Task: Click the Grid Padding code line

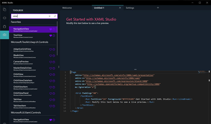Action: (86, 93)
